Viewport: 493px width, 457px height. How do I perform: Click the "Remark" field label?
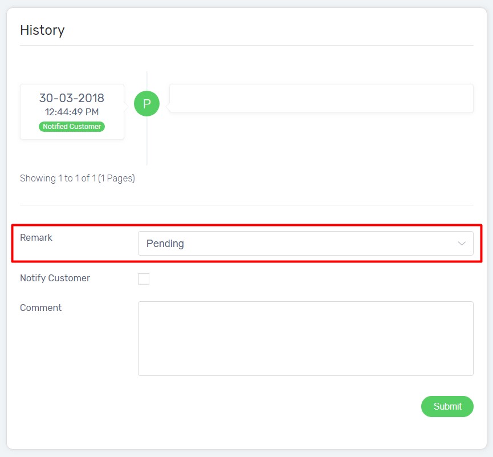[x=36, y=237]
